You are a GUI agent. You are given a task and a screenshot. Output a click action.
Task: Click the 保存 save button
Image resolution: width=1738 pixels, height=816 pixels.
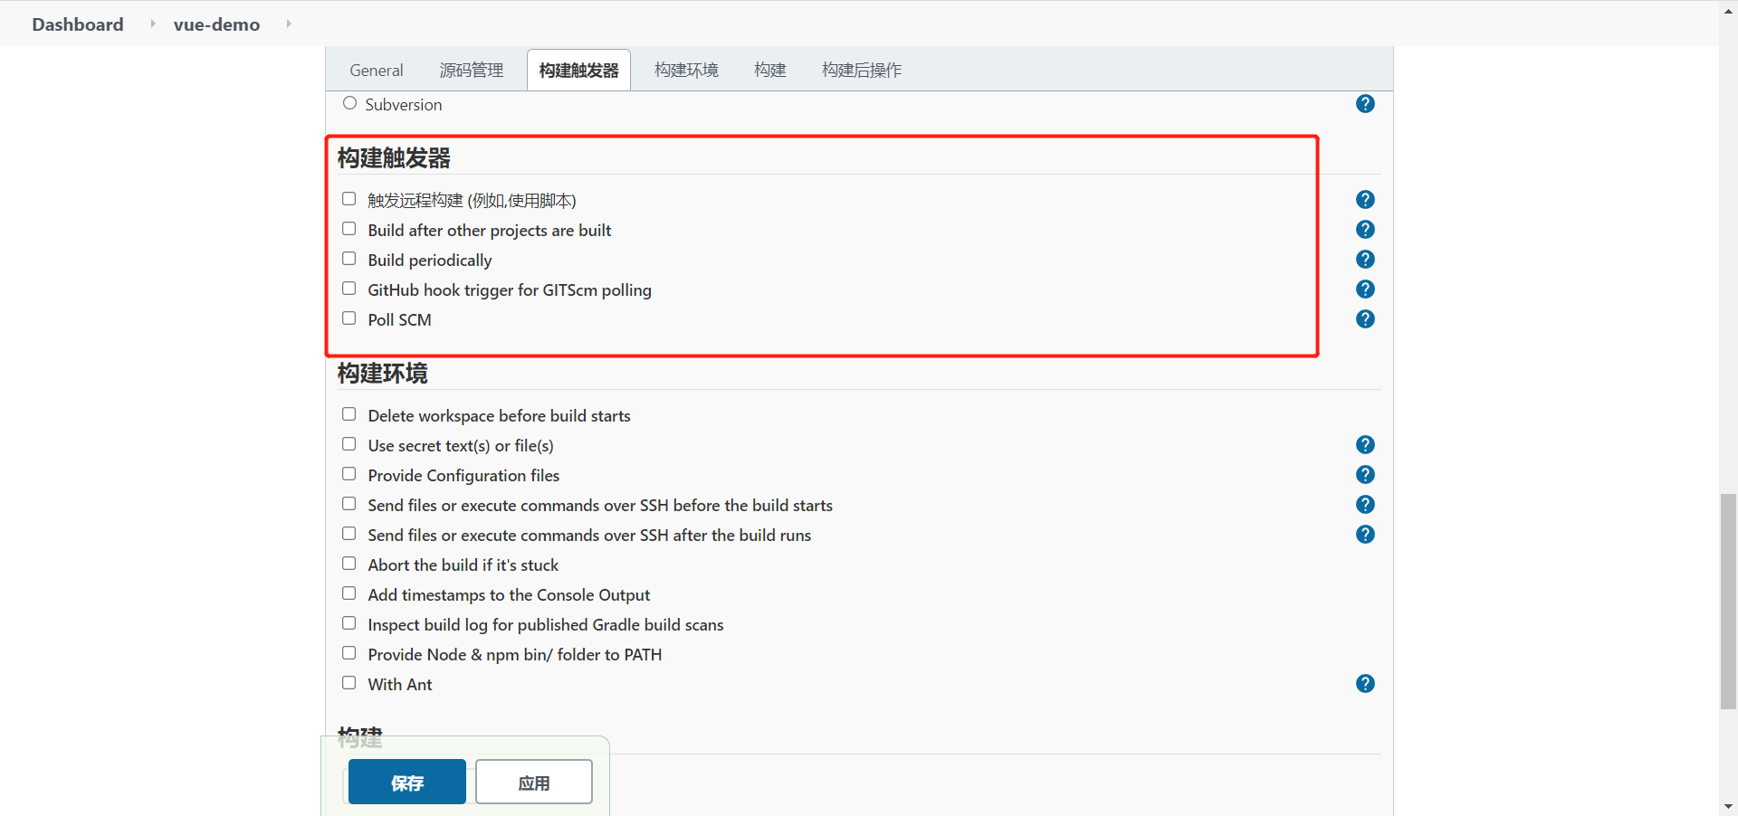407,782
